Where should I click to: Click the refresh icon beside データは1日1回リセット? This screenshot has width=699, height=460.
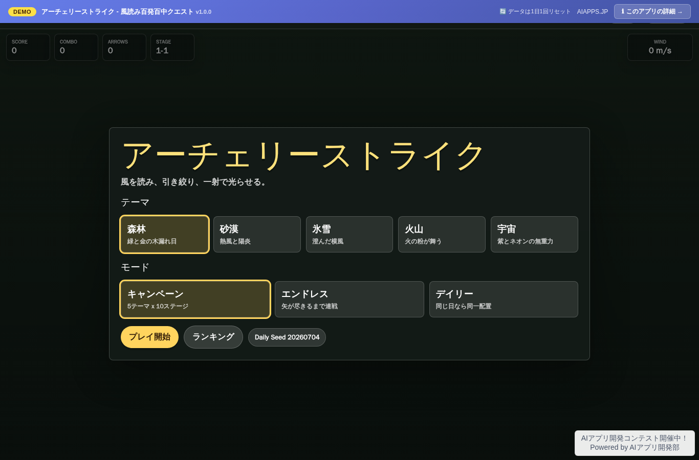tap(503, 11)
